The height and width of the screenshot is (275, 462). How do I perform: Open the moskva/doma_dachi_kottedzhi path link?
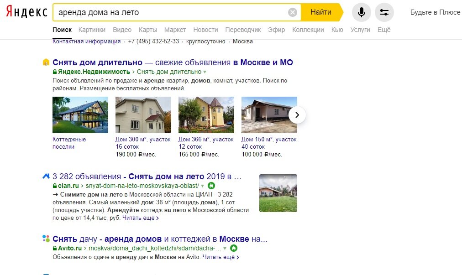[155, 248]
